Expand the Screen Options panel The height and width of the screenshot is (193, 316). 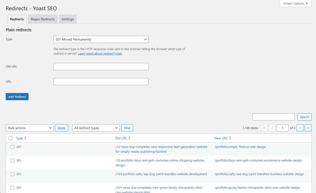(x=295, y=3)
